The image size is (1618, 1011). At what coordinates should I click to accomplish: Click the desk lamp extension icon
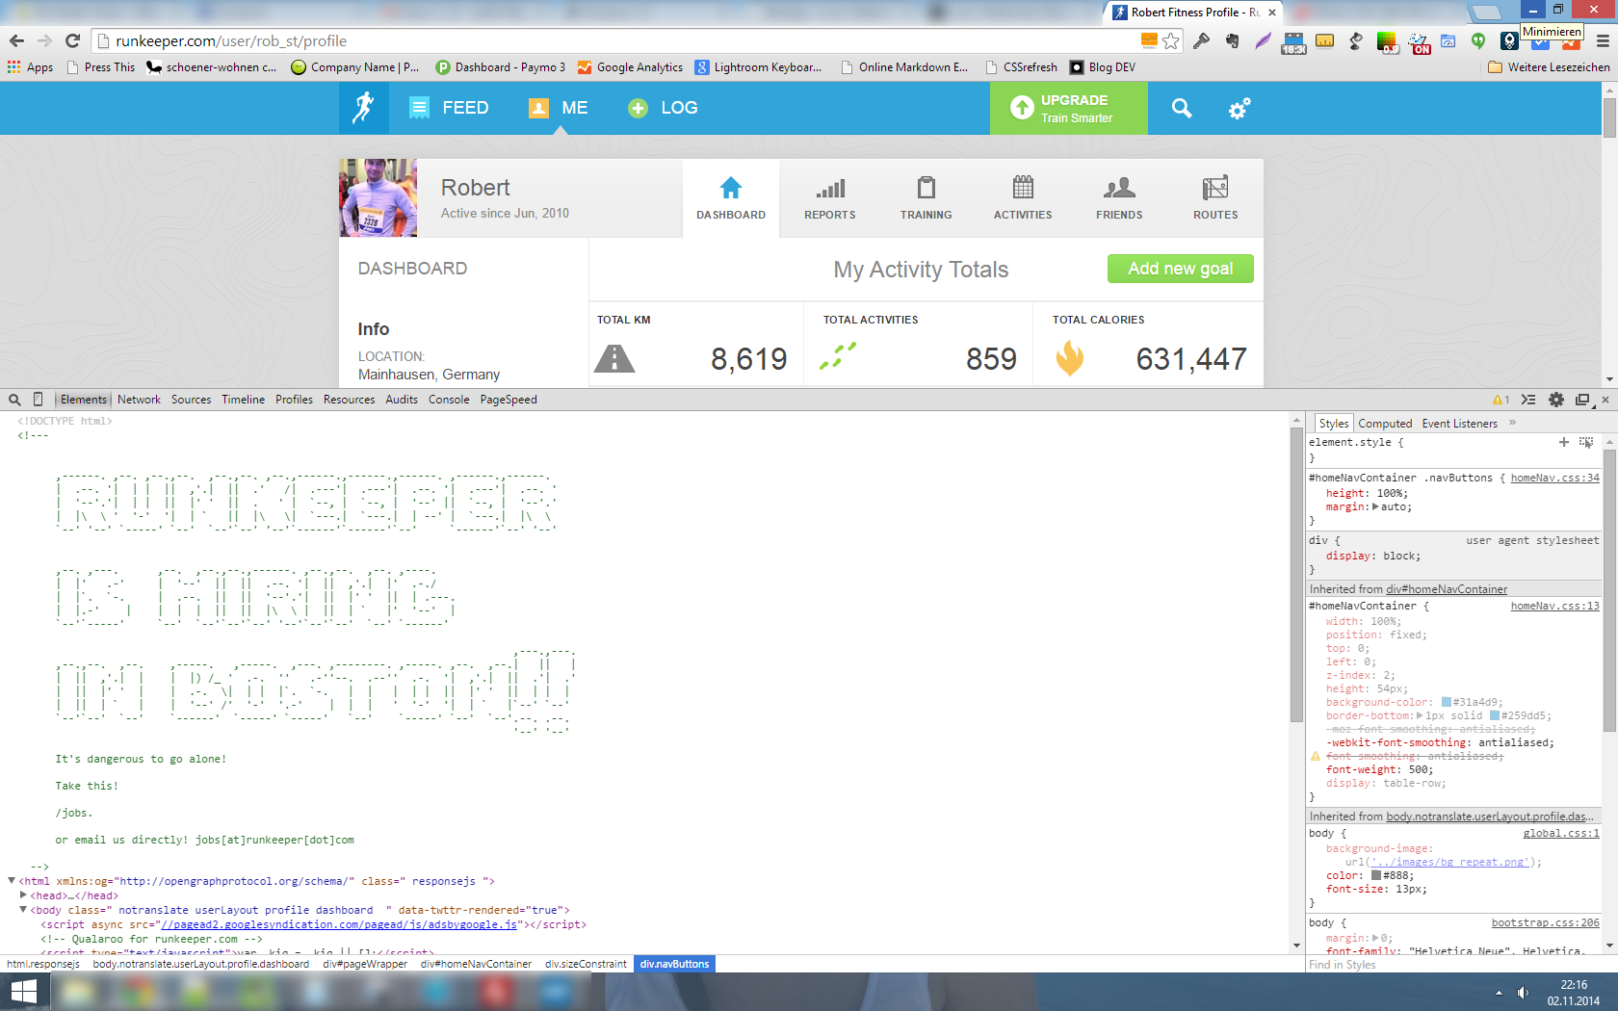point(1356,40)
